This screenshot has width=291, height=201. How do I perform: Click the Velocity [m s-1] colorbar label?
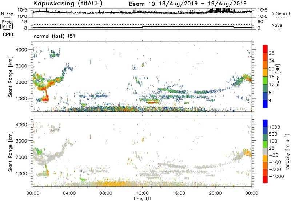coord(287,151)
